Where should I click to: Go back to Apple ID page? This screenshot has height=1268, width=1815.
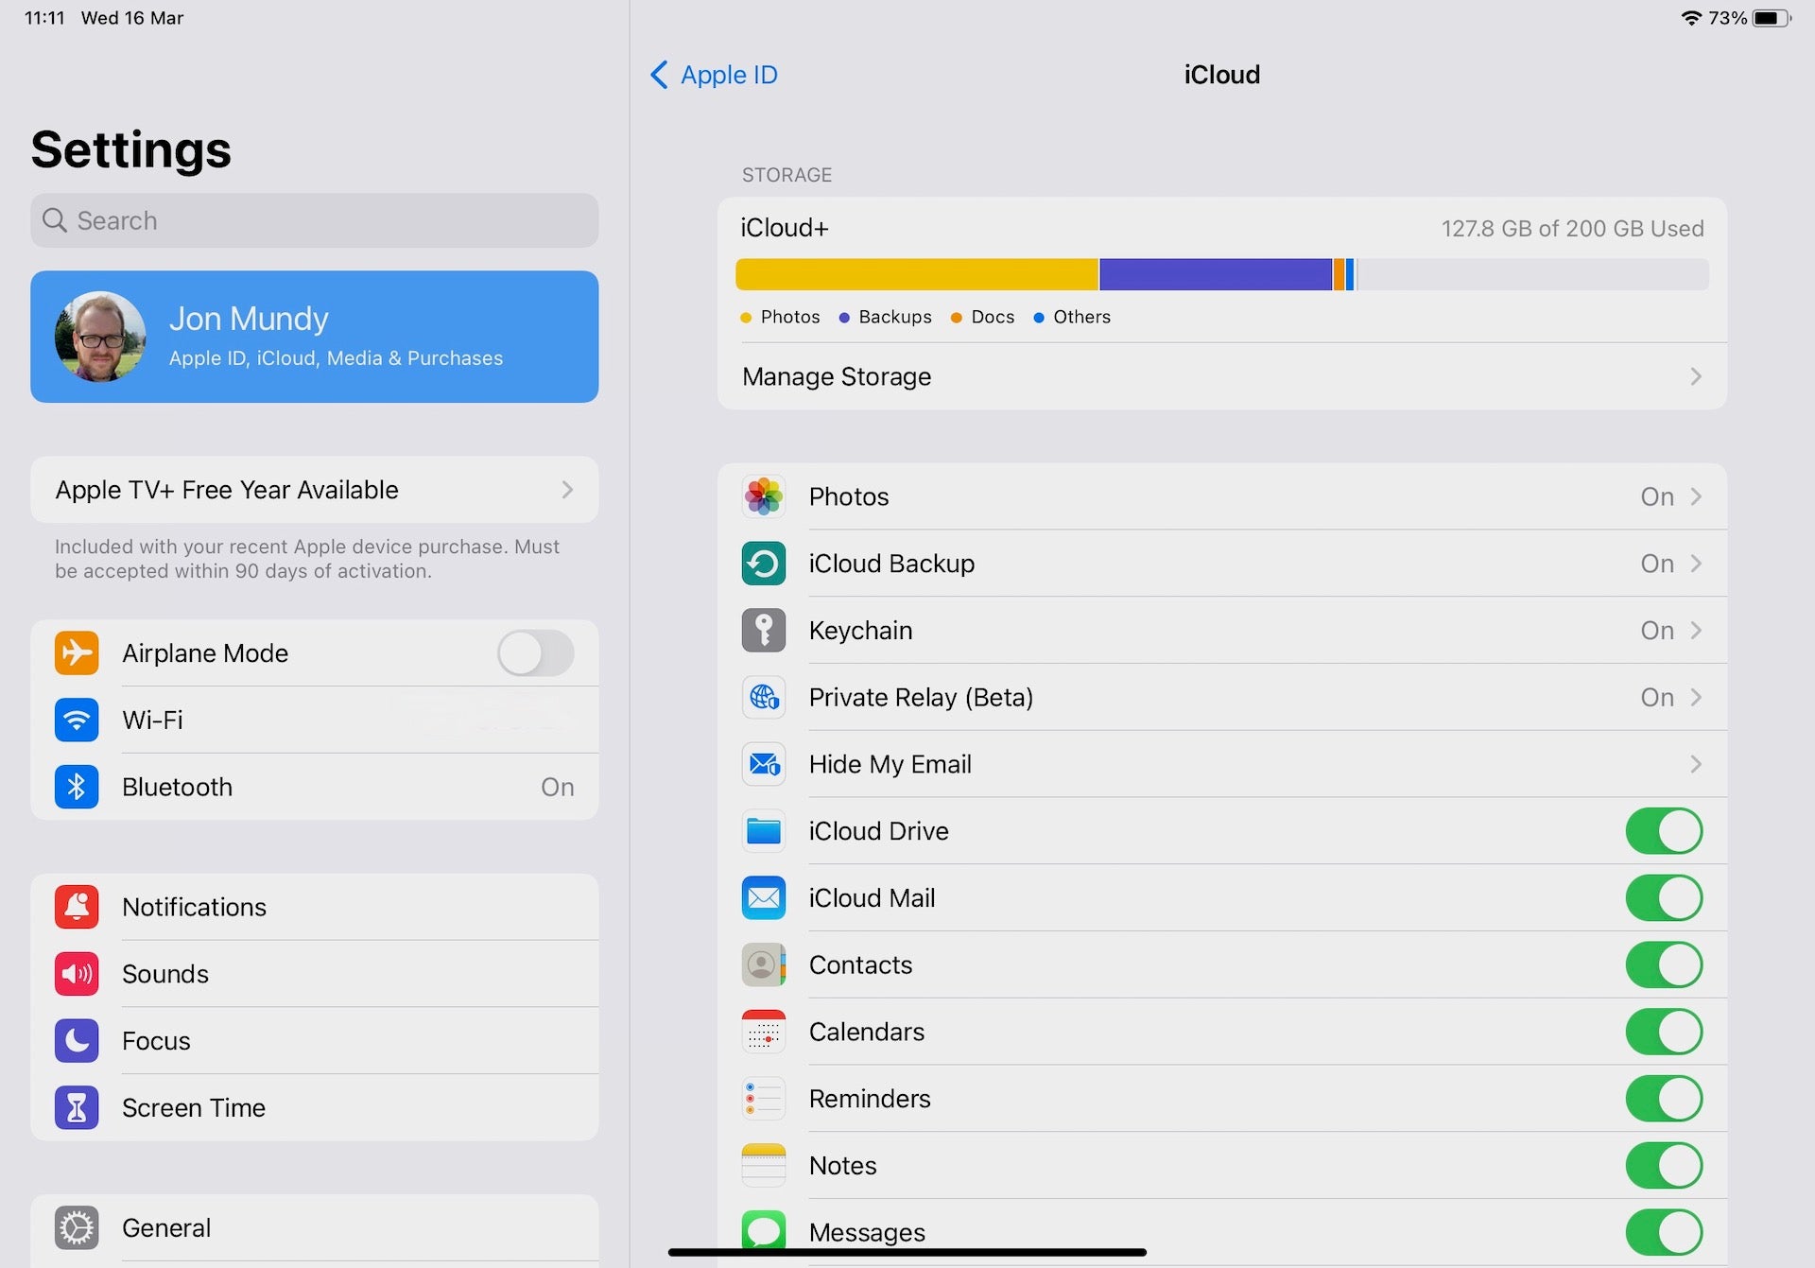(714, 75)
